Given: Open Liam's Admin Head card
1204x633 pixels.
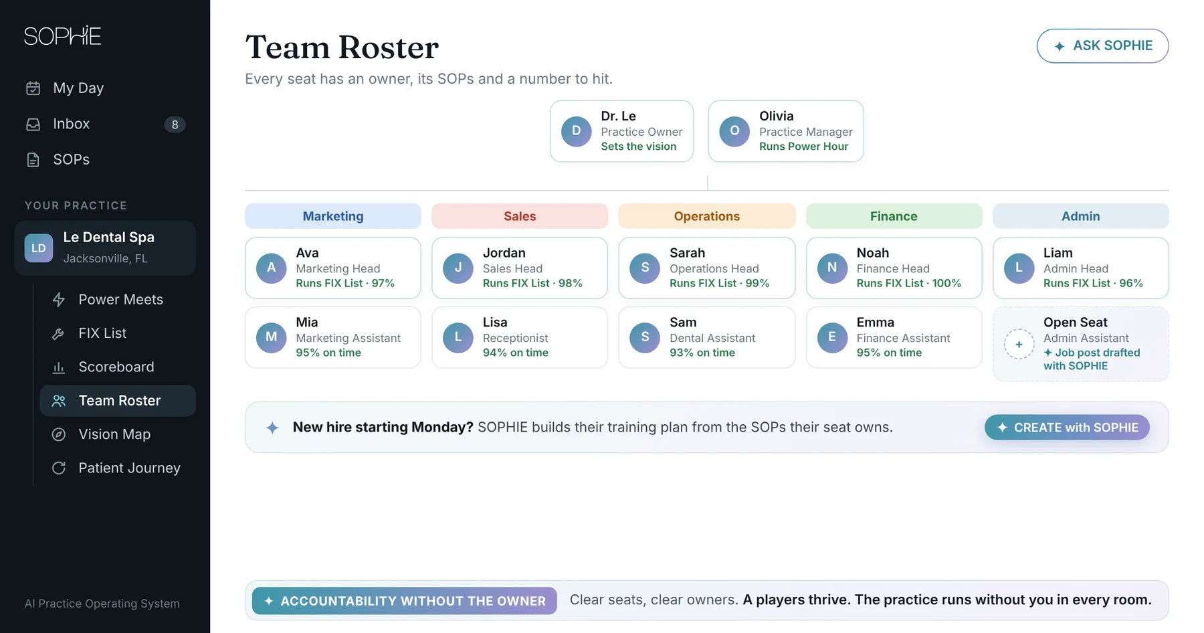Looking at the screenshot, I should [1081, 268].
